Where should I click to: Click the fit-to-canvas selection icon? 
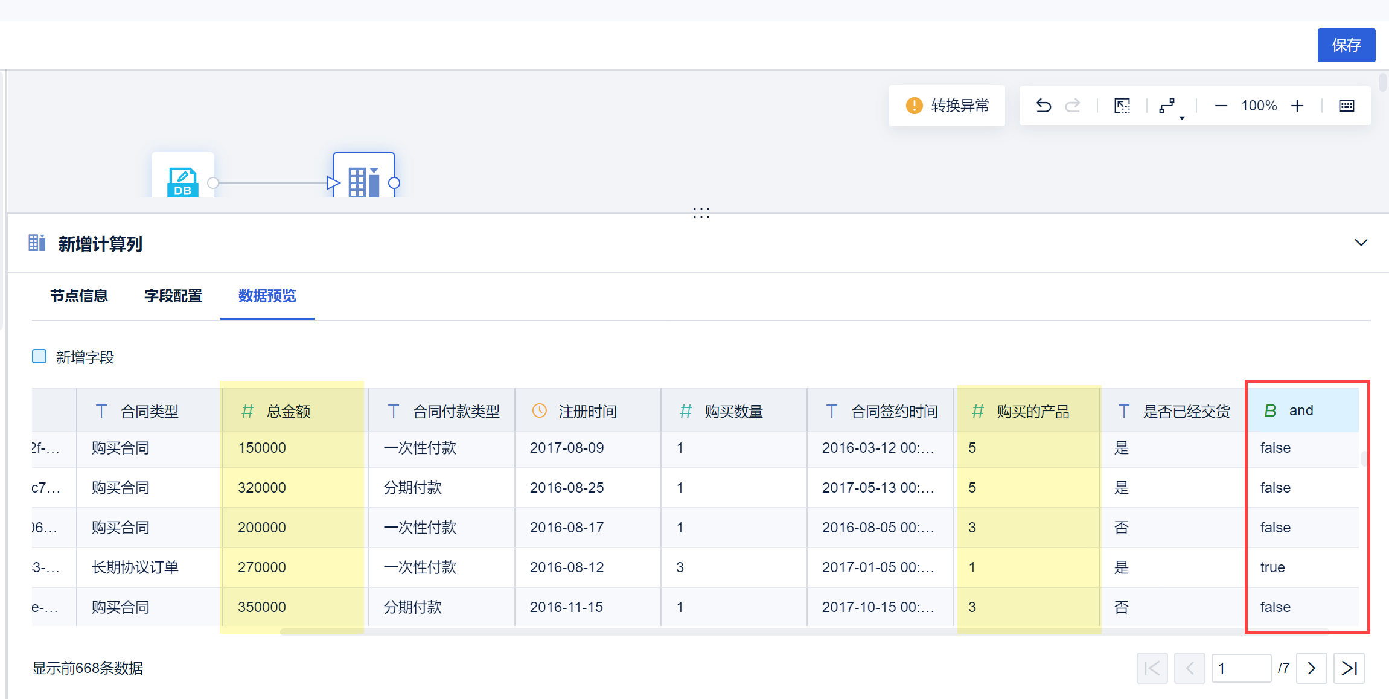pos(1122,106)
